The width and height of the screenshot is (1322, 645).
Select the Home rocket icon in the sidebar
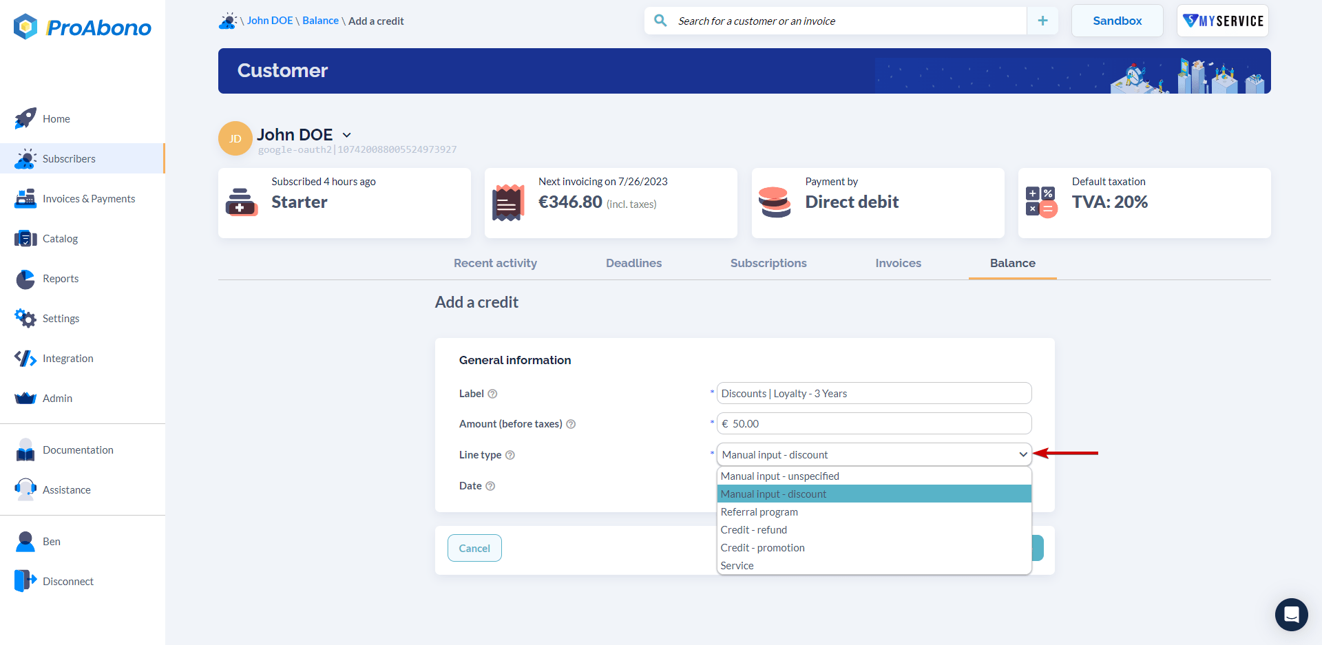[x=25, y=118]
